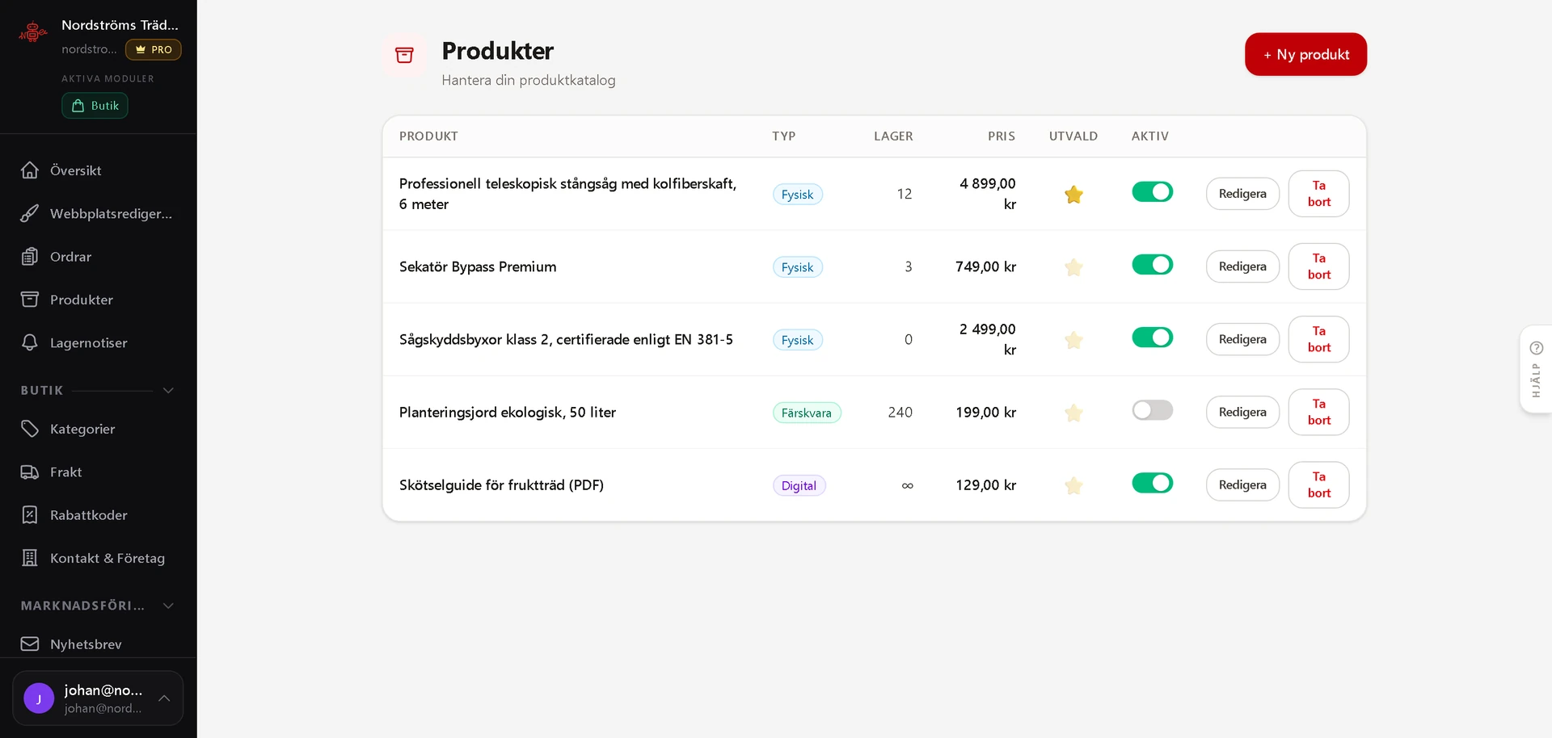The height and width of the screenshot is (738, 1552).
Task: Click the Digital type badge
Action: 799,485
